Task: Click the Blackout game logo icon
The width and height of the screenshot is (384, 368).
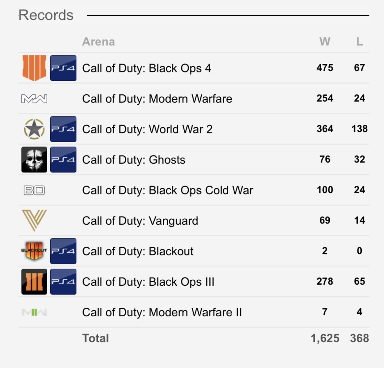Action: [x=34, y=251]
